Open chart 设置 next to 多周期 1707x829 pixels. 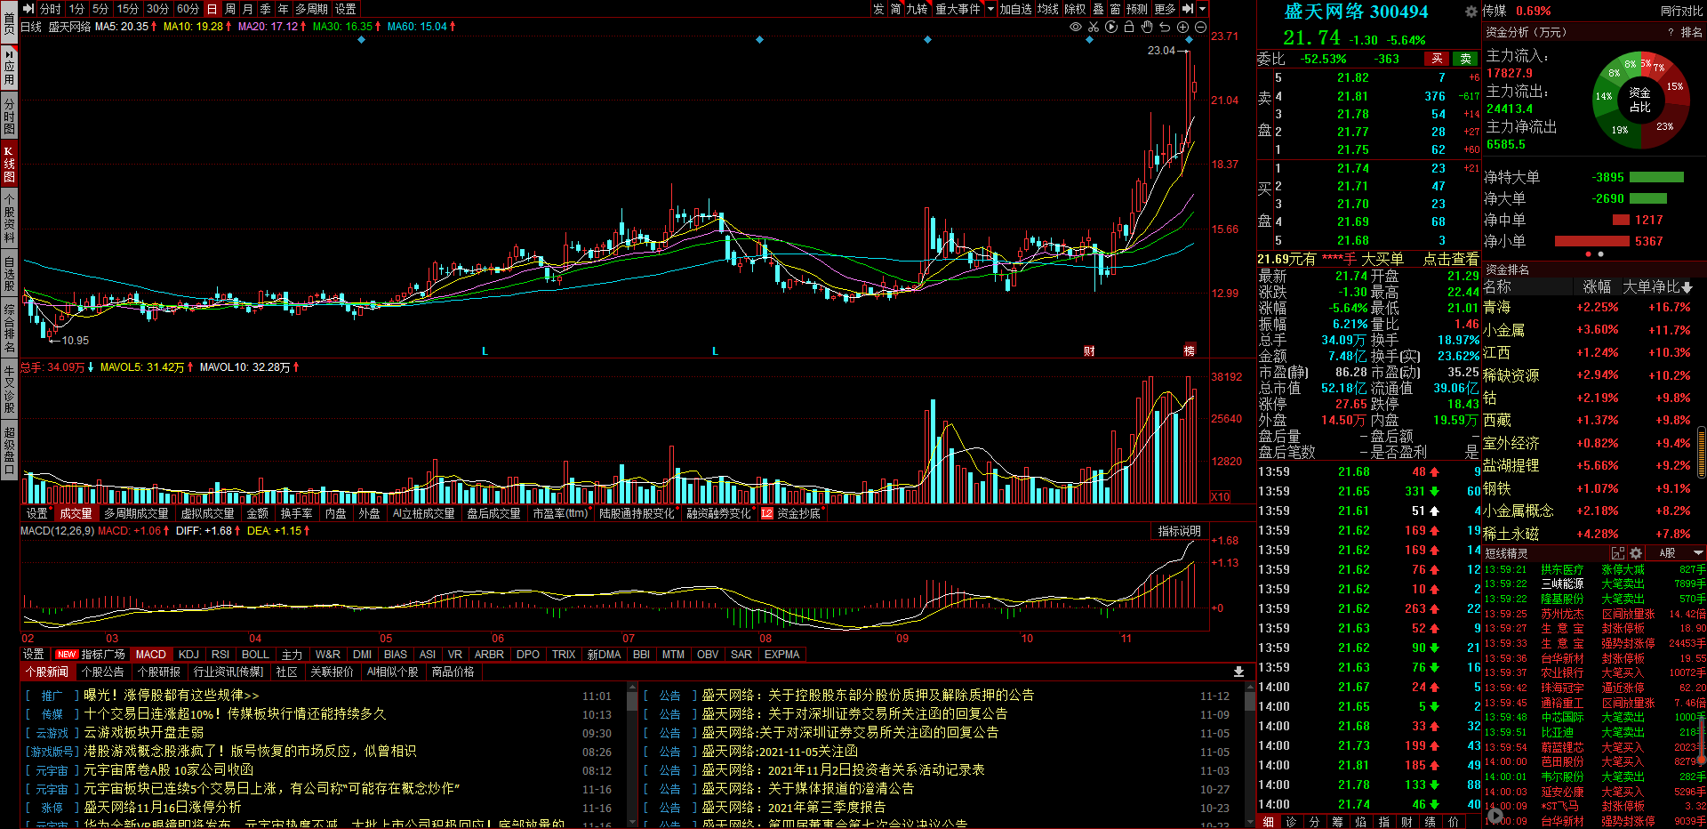pos(346,9)
